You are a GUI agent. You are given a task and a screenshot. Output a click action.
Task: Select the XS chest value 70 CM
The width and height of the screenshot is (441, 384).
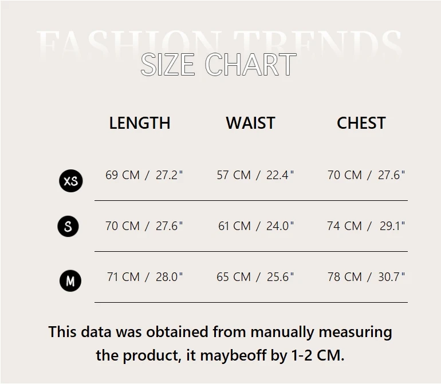point(345,175)
